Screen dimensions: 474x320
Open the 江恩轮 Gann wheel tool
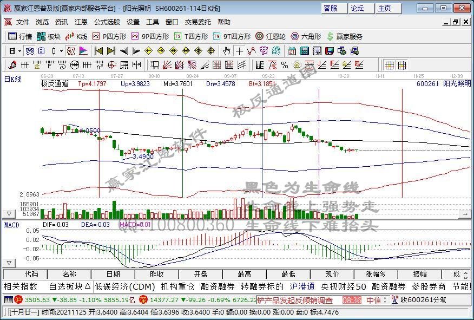point(270,37)
